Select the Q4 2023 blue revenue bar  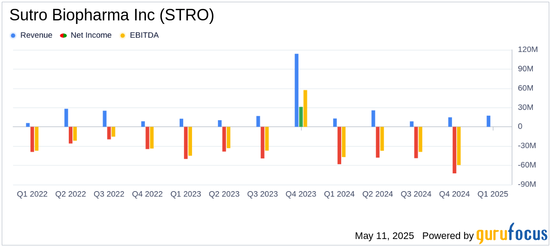point(296,90)
